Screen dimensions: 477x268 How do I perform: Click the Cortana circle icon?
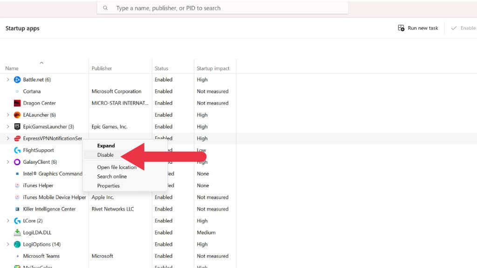17,92
